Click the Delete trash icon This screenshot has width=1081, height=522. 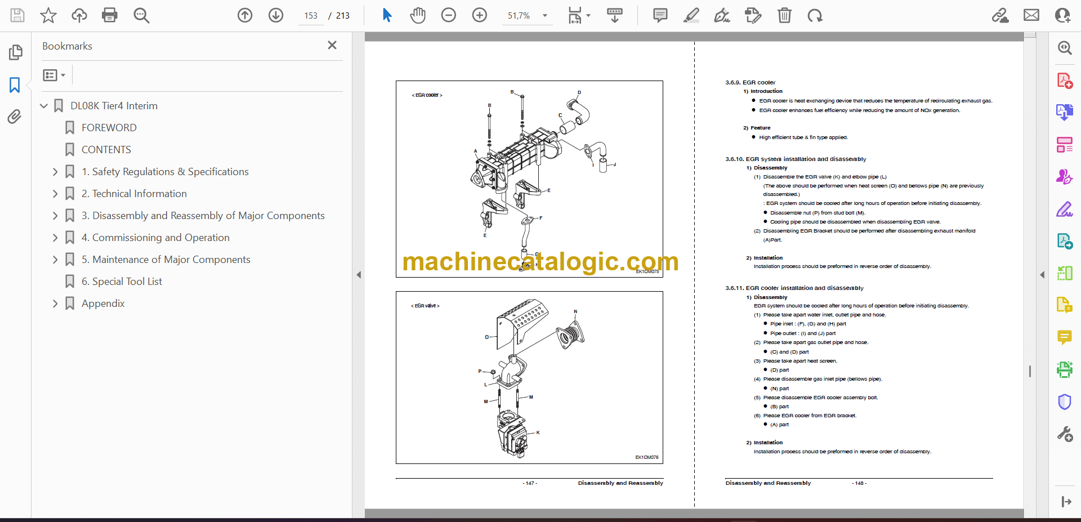point(784,15)
